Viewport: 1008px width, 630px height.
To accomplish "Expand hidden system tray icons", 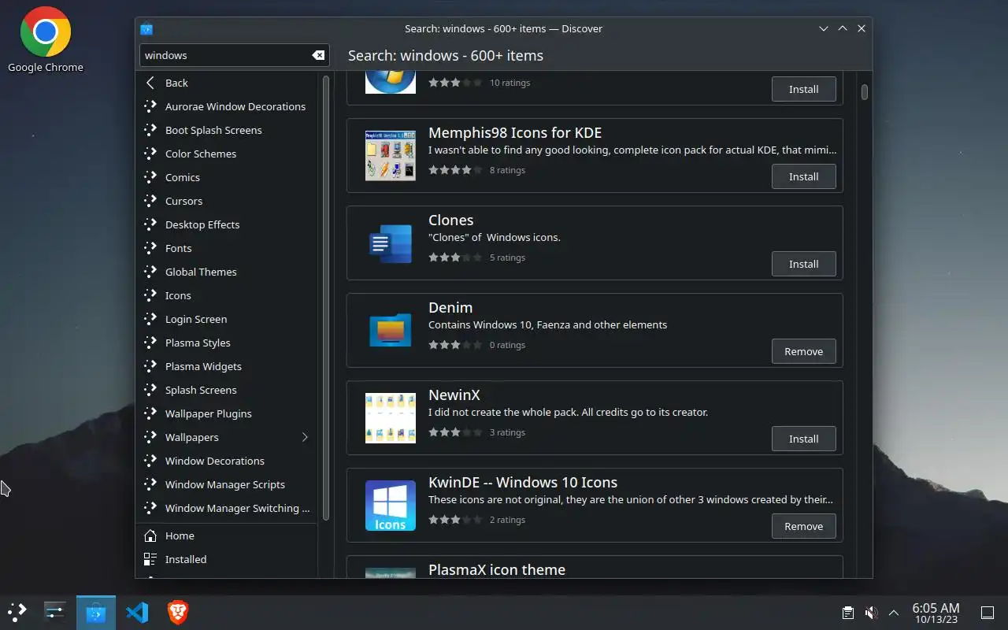I will [x=894, y=613].
